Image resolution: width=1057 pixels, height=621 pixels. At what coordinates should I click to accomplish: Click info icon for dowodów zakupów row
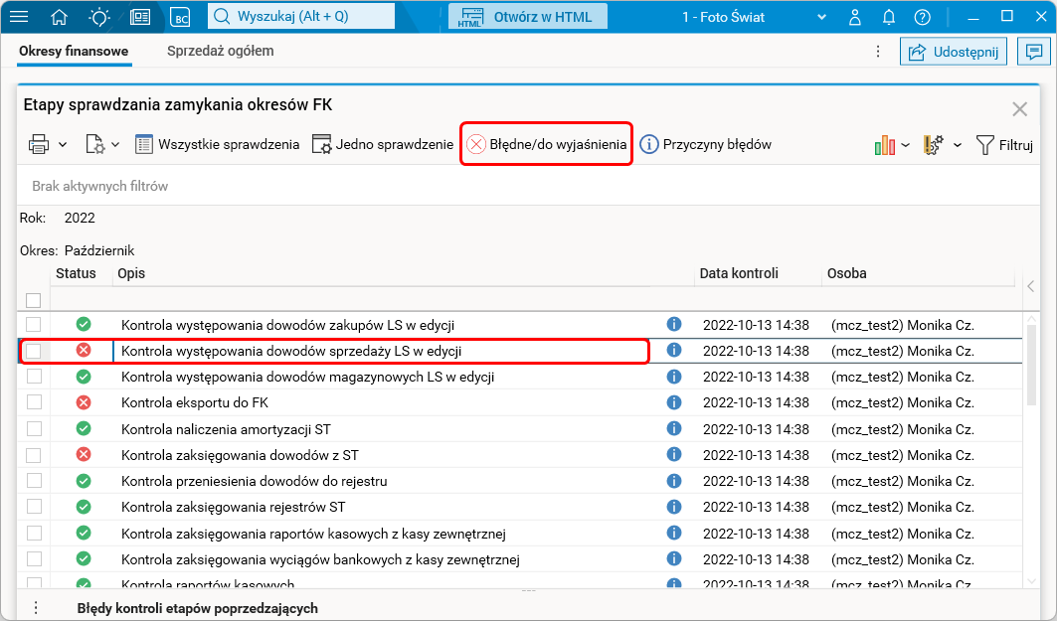[673, 325]
